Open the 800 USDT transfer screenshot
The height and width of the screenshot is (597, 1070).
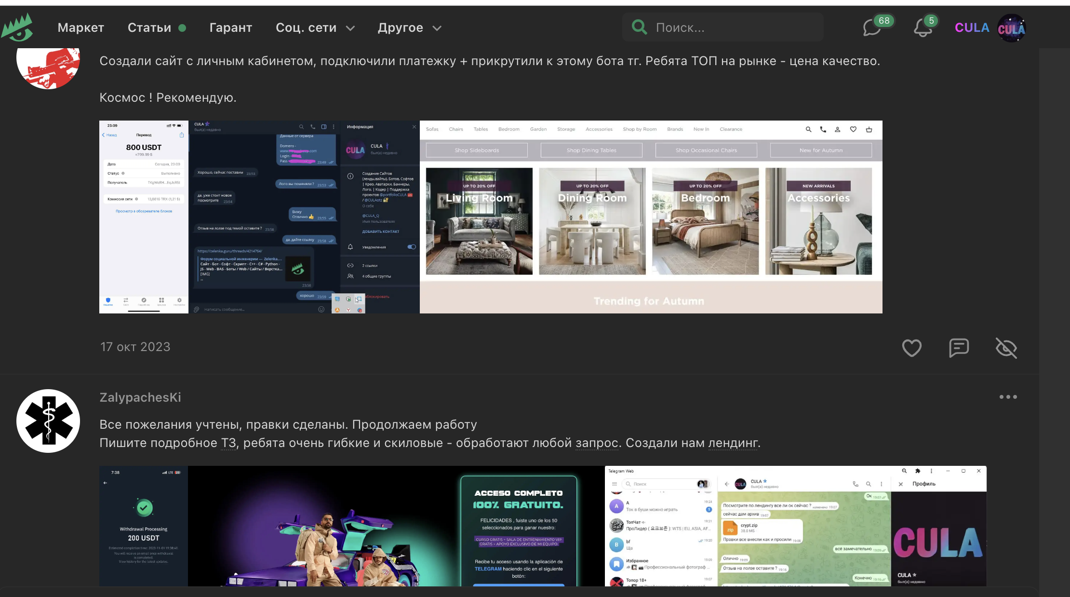(144, 217)
